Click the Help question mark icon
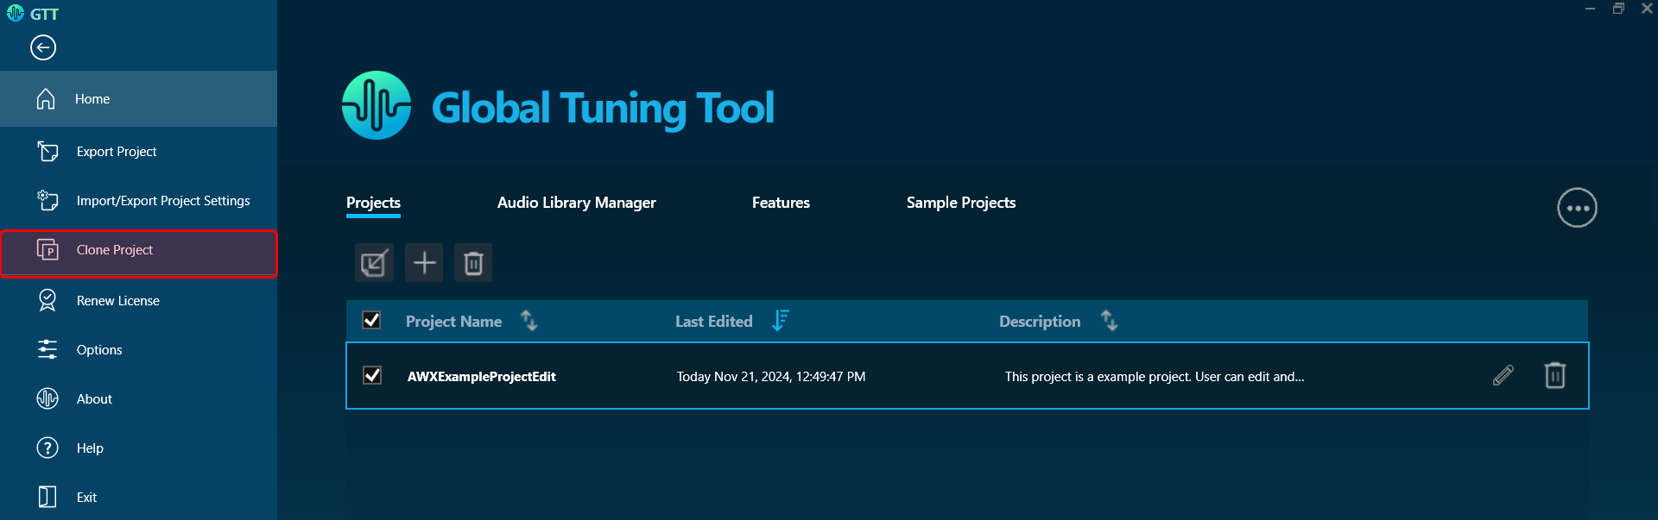This screenshot has height=520, width=1658. click(x=47, y=448)
